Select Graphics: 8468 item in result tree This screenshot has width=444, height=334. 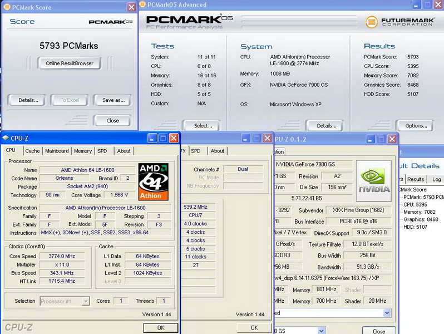[421, 219]
